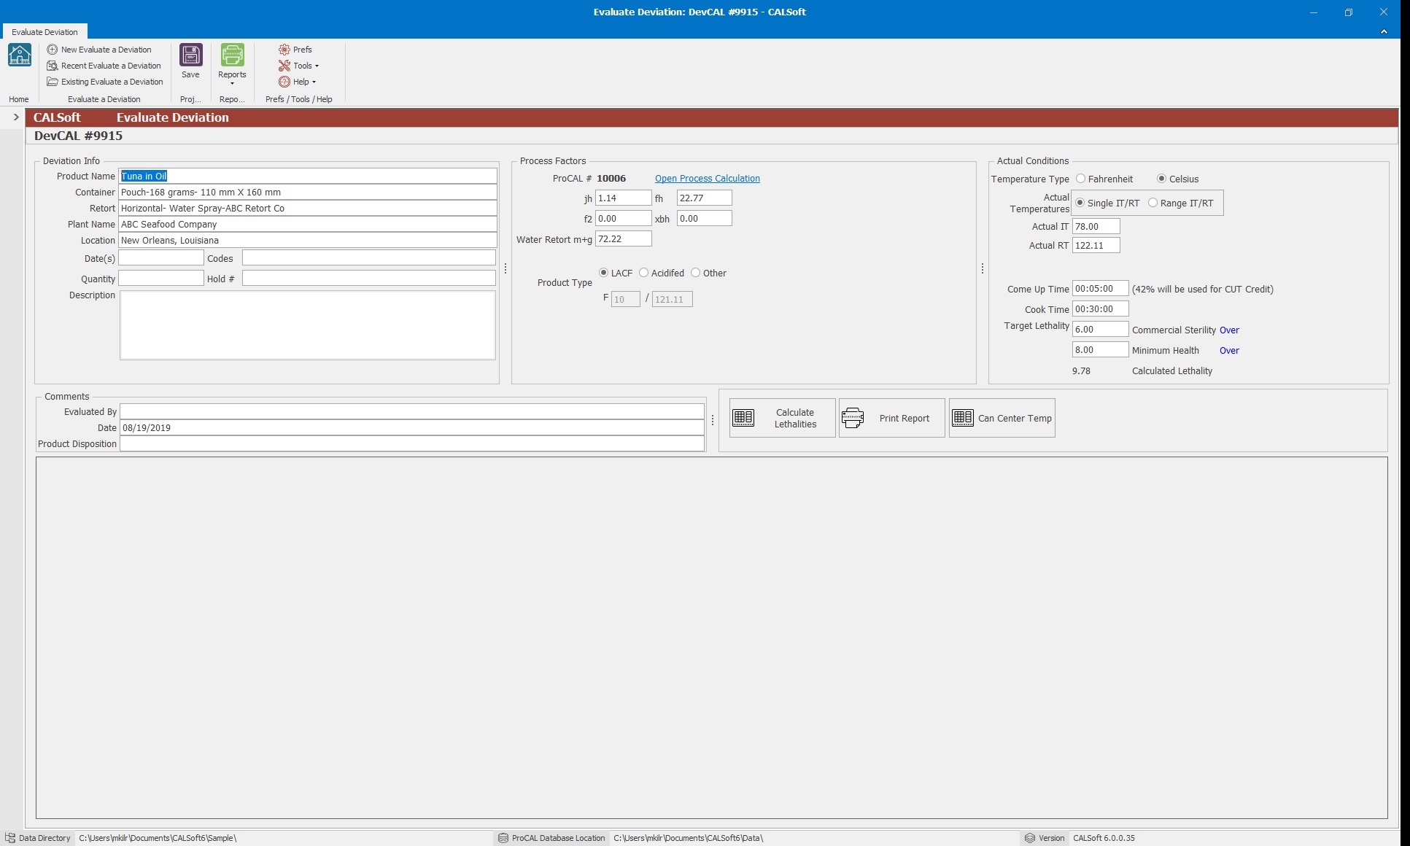Click the Come Up Time field
The width and height of the screenshot is (1410, 846).
[x=1101, y=288]
